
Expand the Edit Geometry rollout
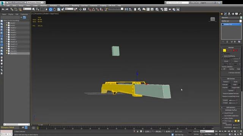point(231,107)
